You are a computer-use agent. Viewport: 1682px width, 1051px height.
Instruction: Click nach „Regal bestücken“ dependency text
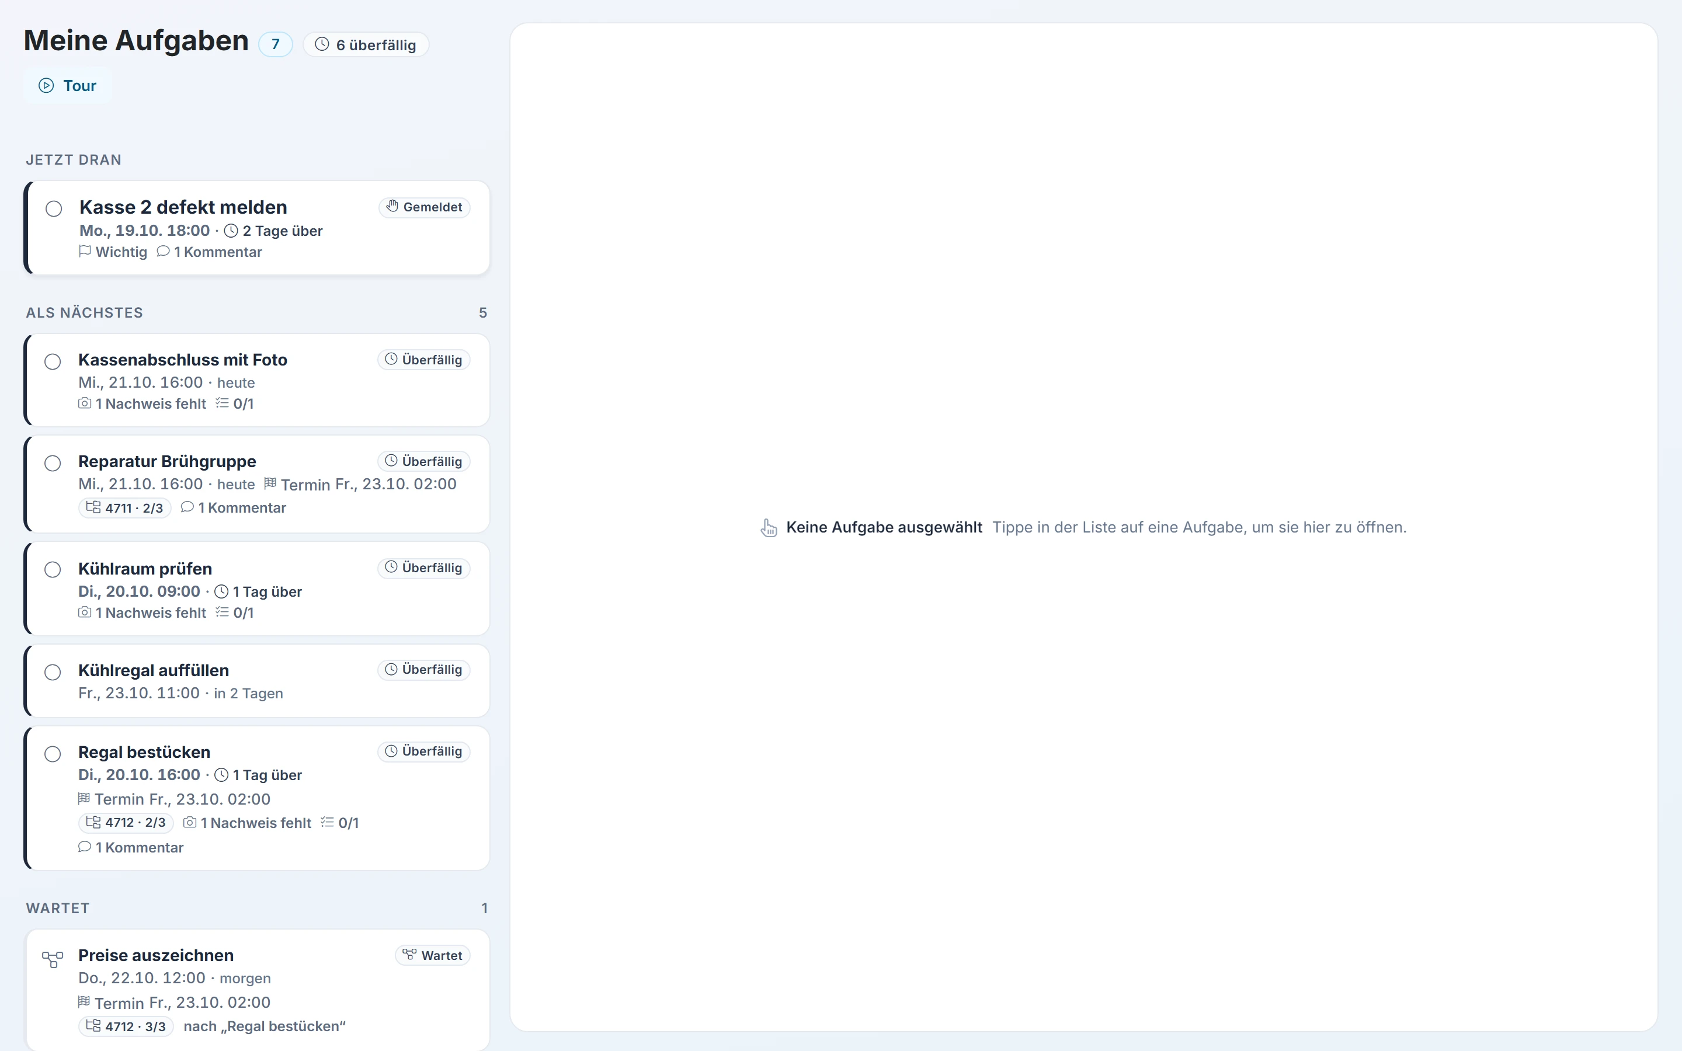[x=265, y=1026]
